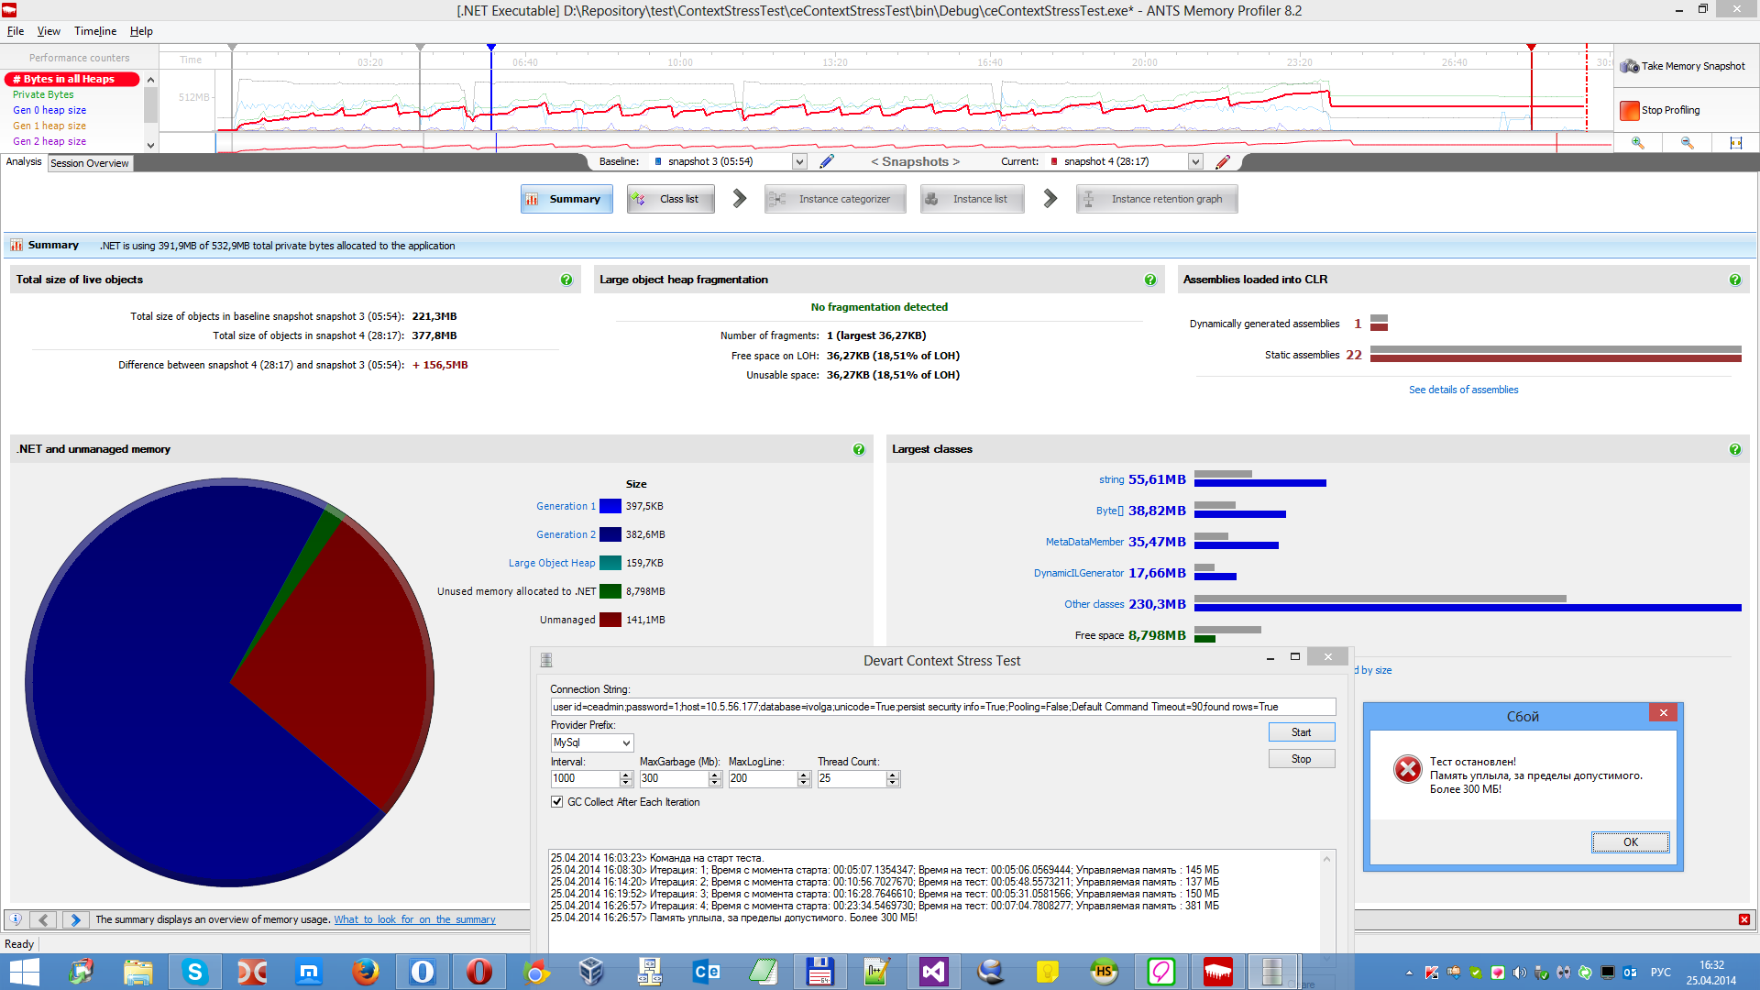Screen dimensions: 1760x990
Task: Click MaxLogLine spinner arrows
Action: 804,778
